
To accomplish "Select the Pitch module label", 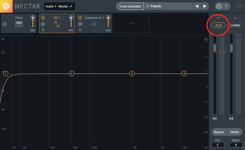I will pyautogui.click(x=19, y=18).
